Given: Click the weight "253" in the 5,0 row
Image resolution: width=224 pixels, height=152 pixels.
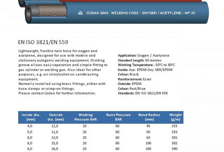Looking at the screenshot, I should [174, 132].
